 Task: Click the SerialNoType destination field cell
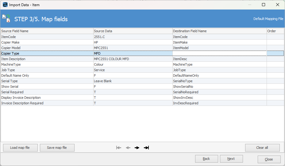point(220,81)
